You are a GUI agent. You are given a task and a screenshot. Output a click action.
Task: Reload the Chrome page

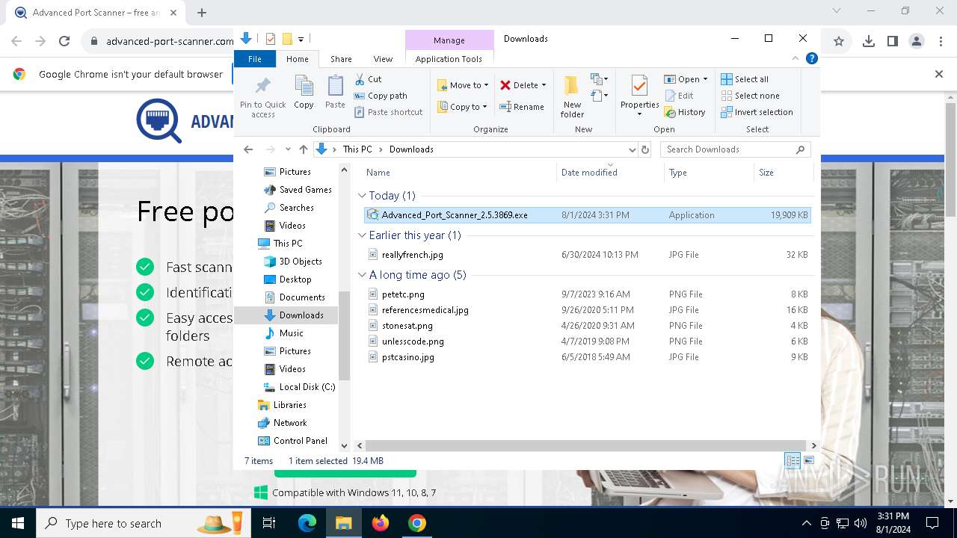tap(64, 42)
